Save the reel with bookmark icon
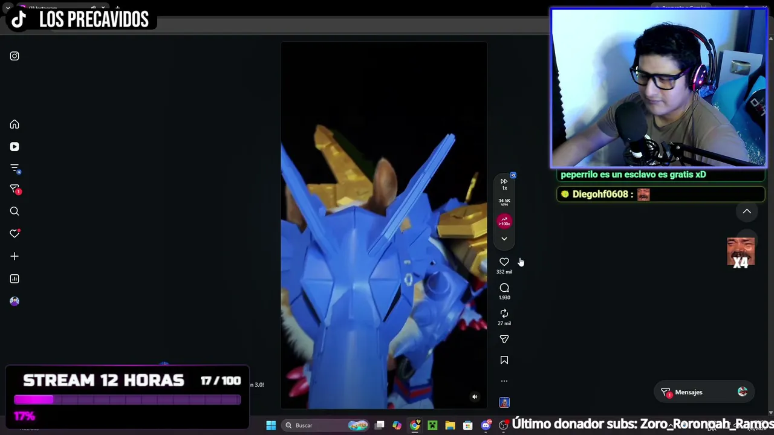 point(504,361)
